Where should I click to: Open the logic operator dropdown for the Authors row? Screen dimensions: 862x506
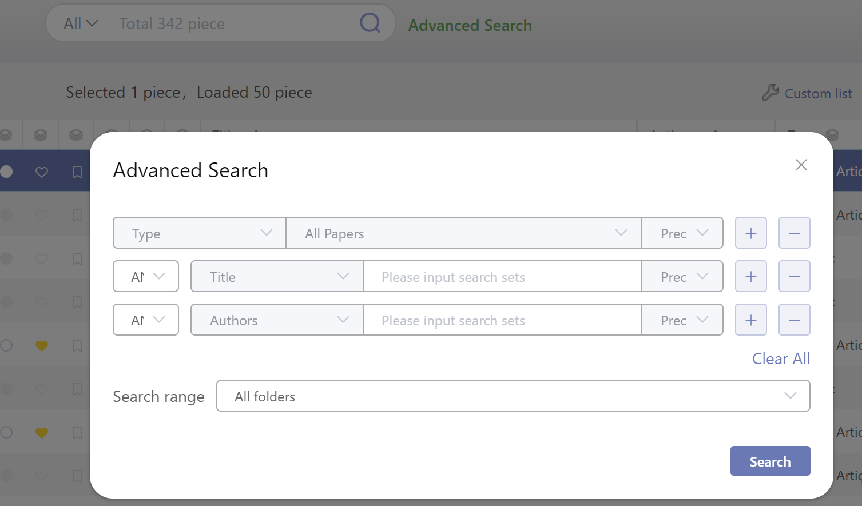tap(146, 320)
